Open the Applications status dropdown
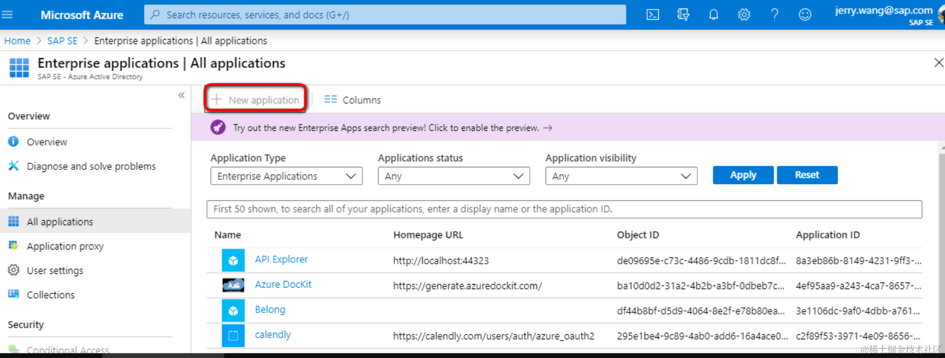 pyautogui.click(x=454, y=176)
